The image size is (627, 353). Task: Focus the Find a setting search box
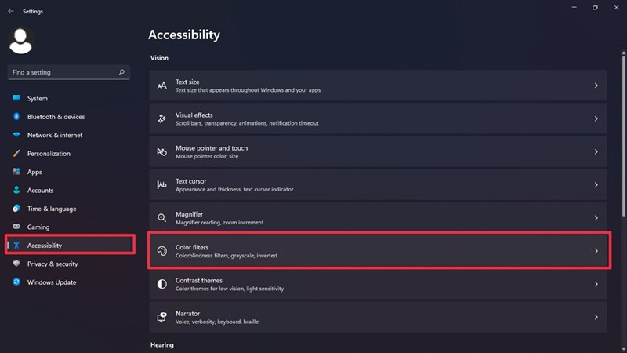click(63, 72)
